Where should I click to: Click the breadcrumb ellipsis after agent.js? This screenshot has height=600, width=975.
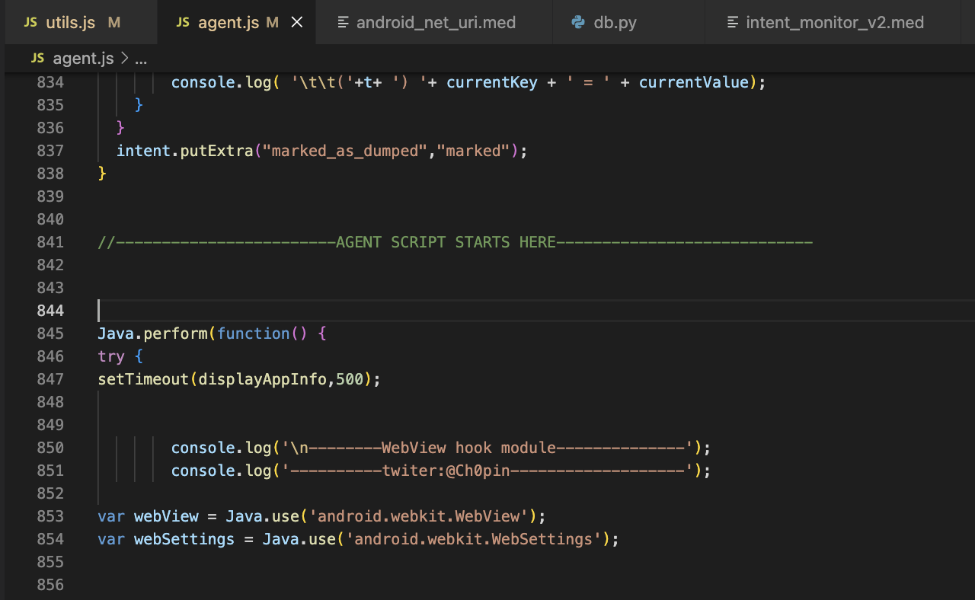pyautogui.click(x=140, y=59)
